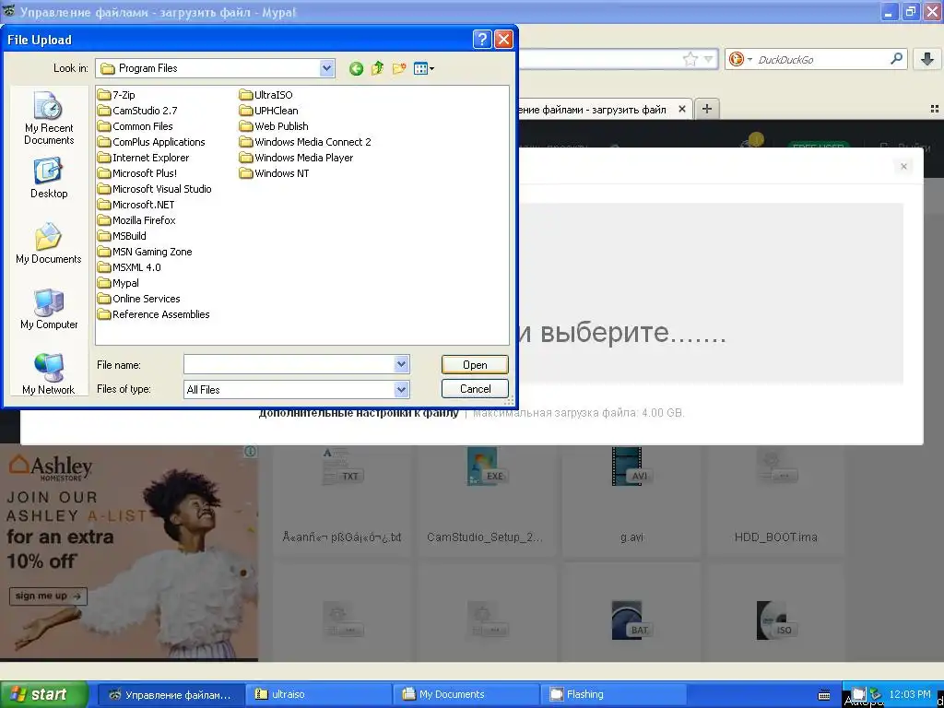Image resolution: width=944 pixels, height=708 pixels.
Task: Open the Windows start menu
Action: click(44, 694)
